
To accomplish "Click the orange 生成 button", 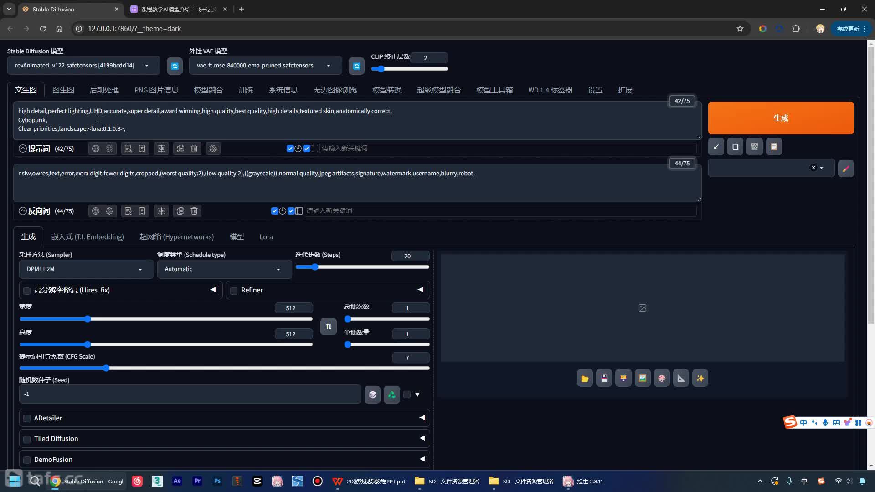I will pyautogui.click(x=781, y=118).
